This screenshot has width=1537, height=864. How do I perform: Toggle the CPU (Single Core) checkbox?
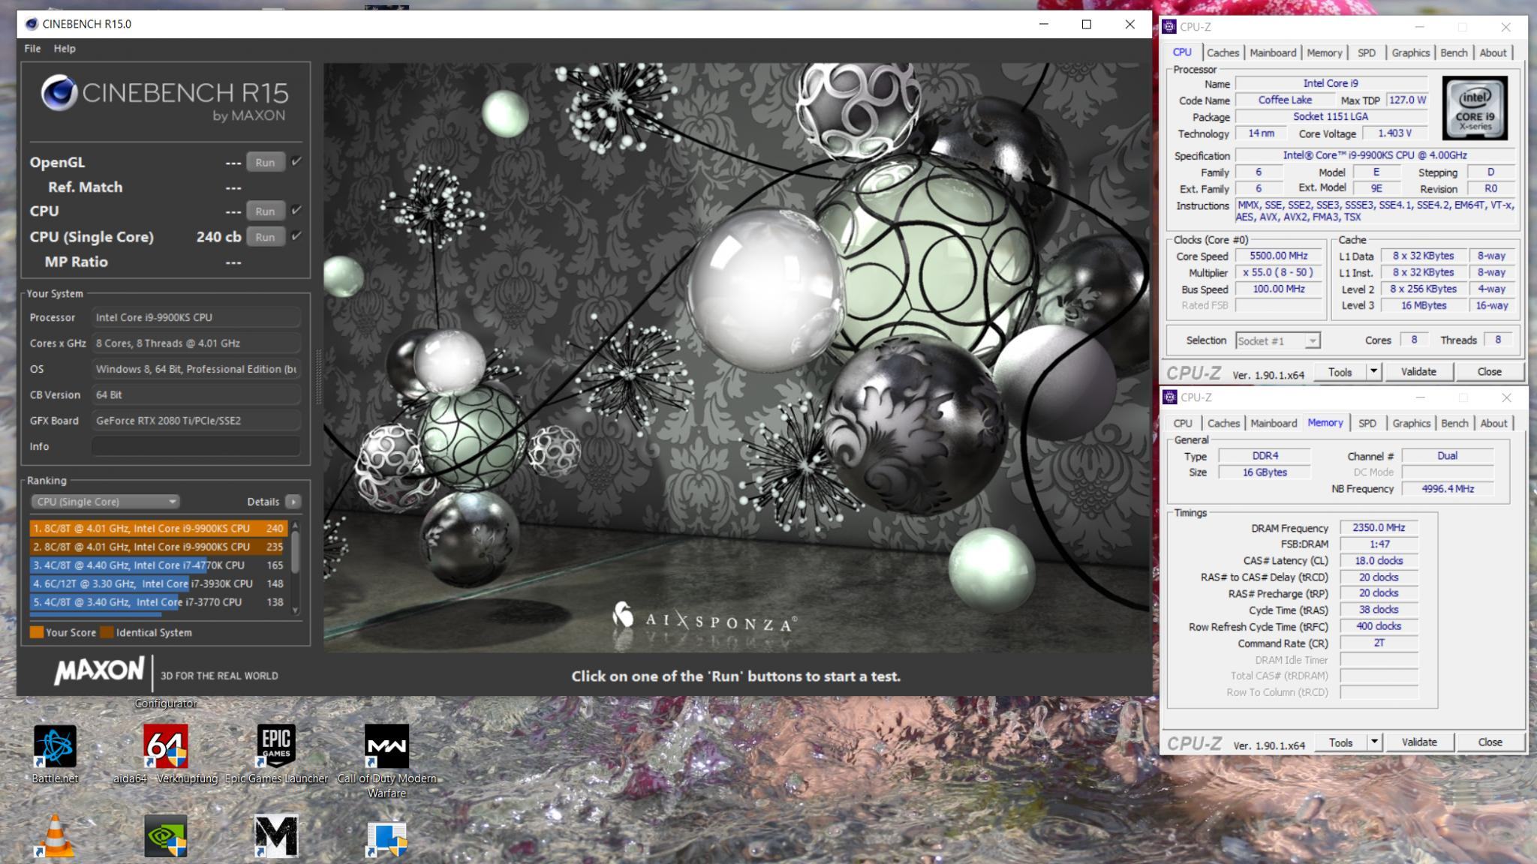296,235
